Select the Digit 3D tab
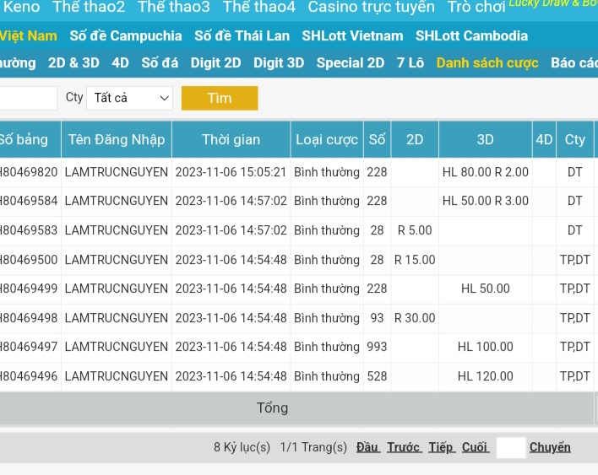 [x=279, y=62]
